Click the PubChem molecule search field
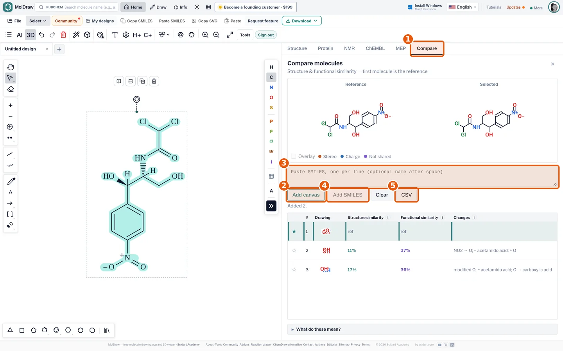Screen dimensions: 563x351 tap(77, 7)
